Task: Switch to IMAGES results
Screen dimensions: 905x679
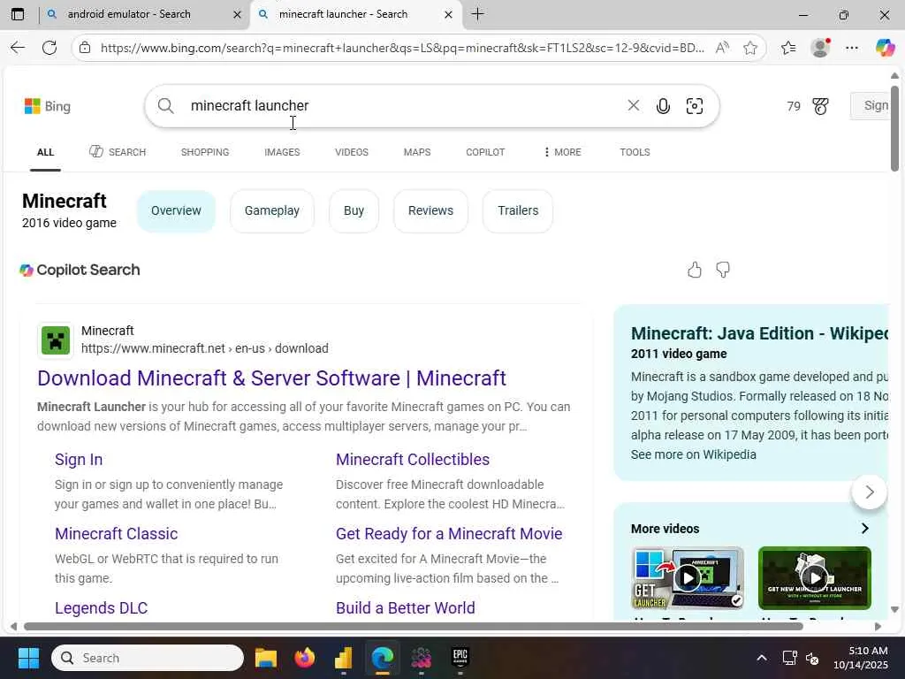Action: click(x=282, y=152)
